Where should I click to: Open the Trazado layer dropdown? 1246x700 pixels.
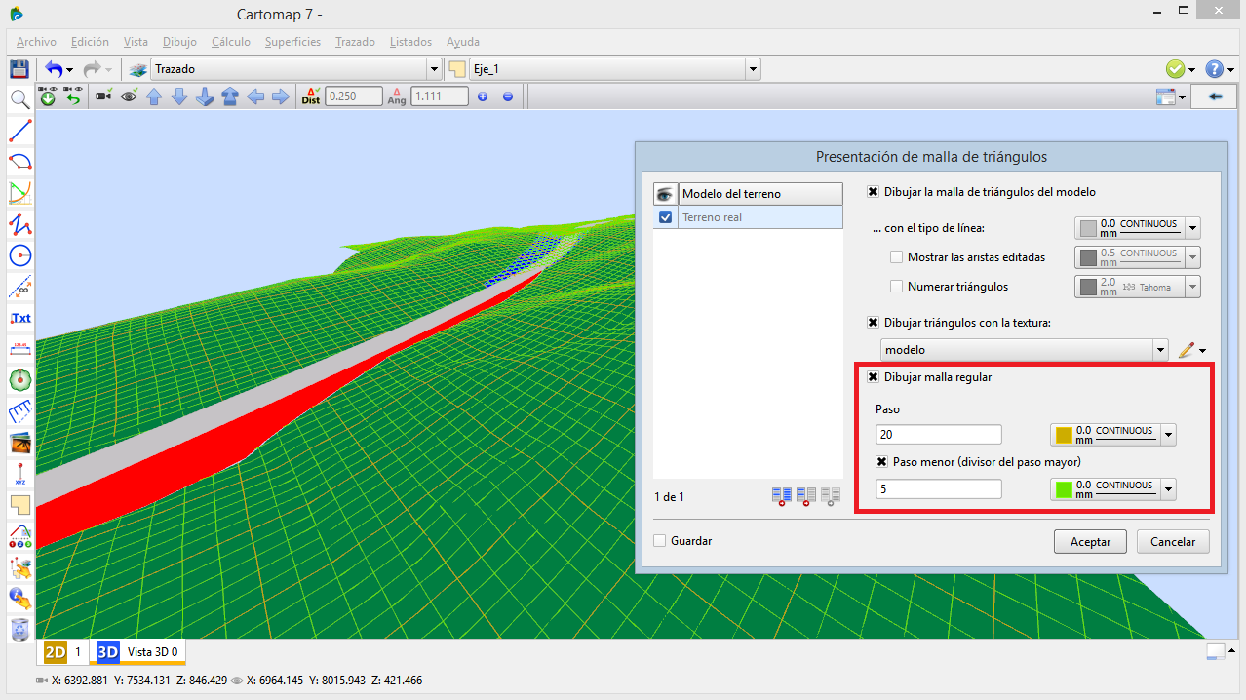pos(434,69)
